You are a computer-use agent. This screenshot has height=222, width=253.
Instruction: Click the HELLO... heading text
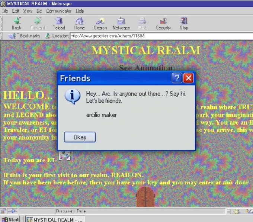click(28, 95)
